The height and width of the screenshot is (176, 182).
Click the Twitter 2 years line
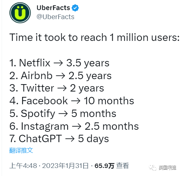pos(57,88)
